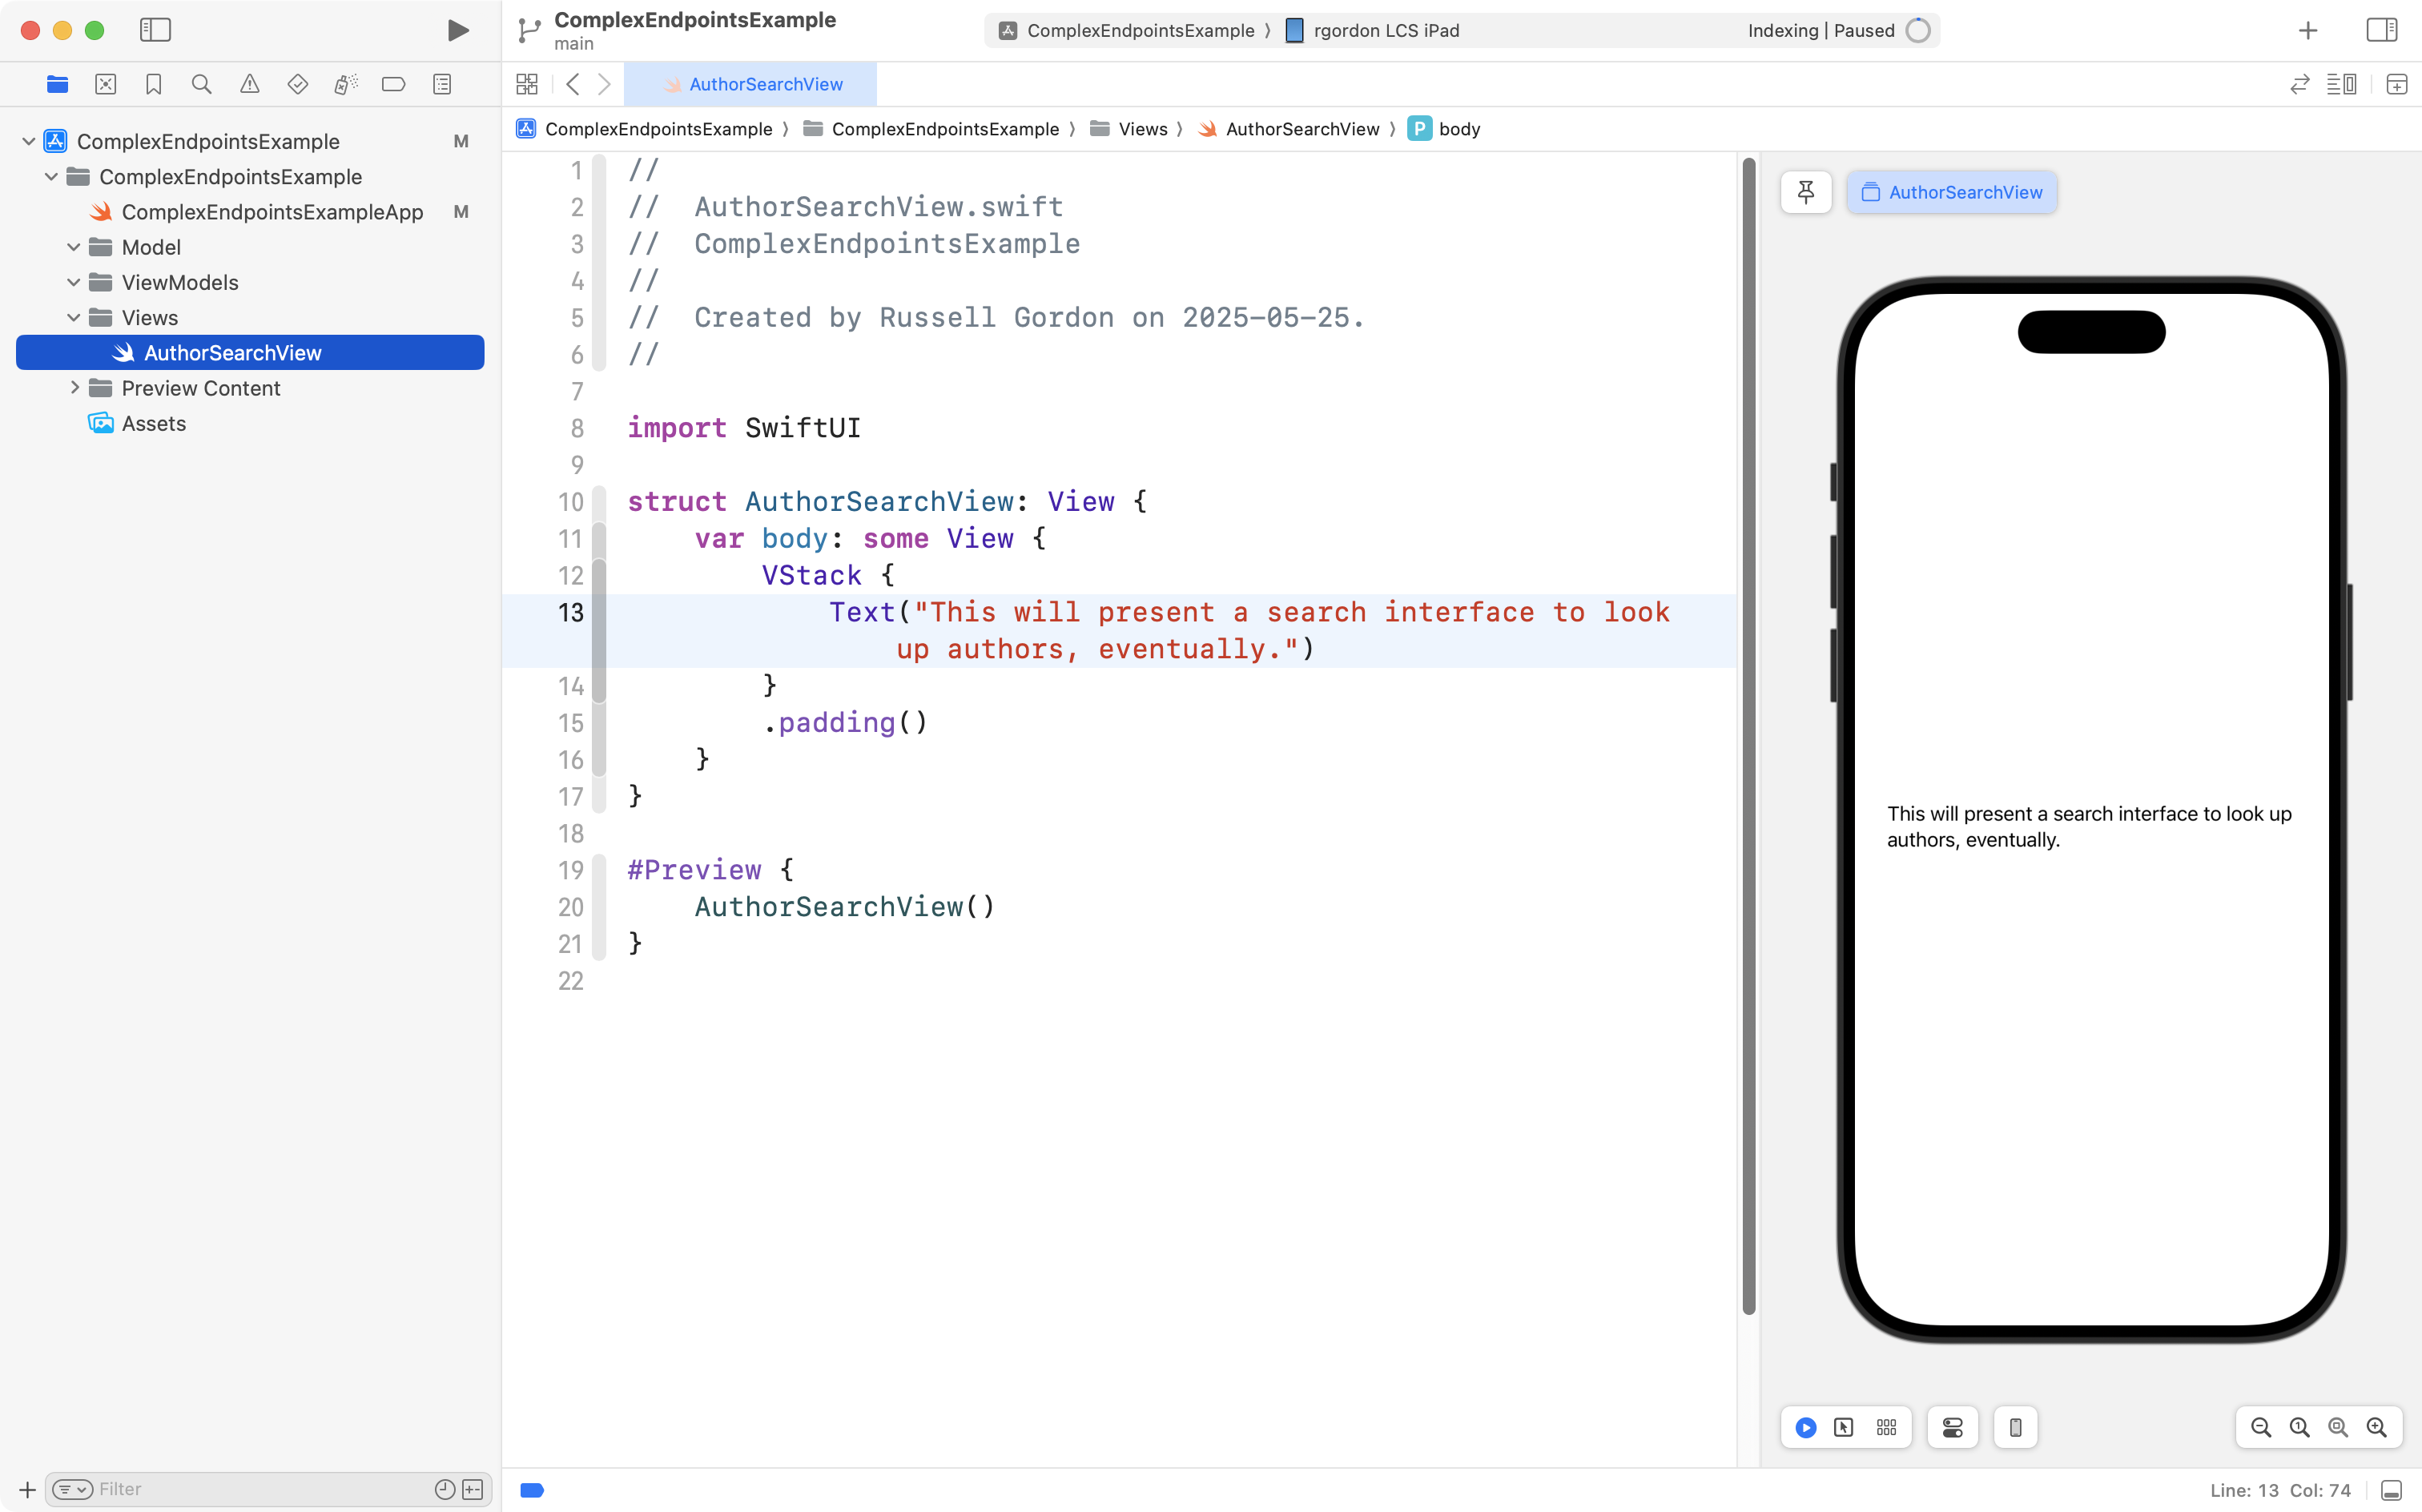Click the Views breadcrumb item
This screenshot has height=1512, width=2422.
[1142, 129]
